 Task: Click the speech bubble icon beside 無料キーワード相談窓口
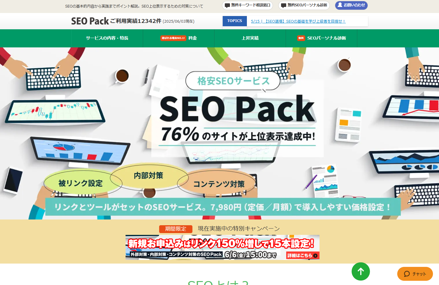point(227,5)
